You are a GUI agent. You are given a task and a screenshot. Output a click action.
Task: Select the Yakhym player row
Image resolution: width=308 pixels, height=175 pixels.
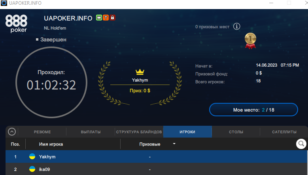[156, 156]
